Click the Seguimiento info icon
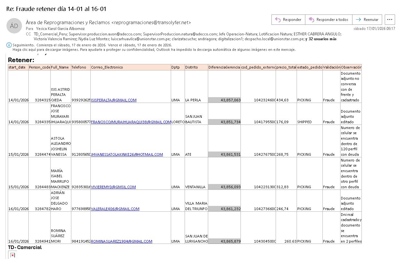This screenshot has height=259, width=397. click(x=9, y=45)
